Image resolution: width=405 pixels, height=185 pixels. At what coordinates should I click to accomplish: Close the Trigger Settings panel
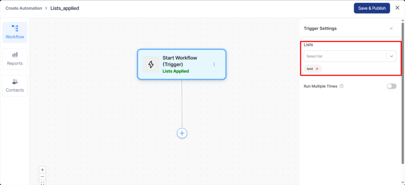pyautogui.click(x=391, y=28)
